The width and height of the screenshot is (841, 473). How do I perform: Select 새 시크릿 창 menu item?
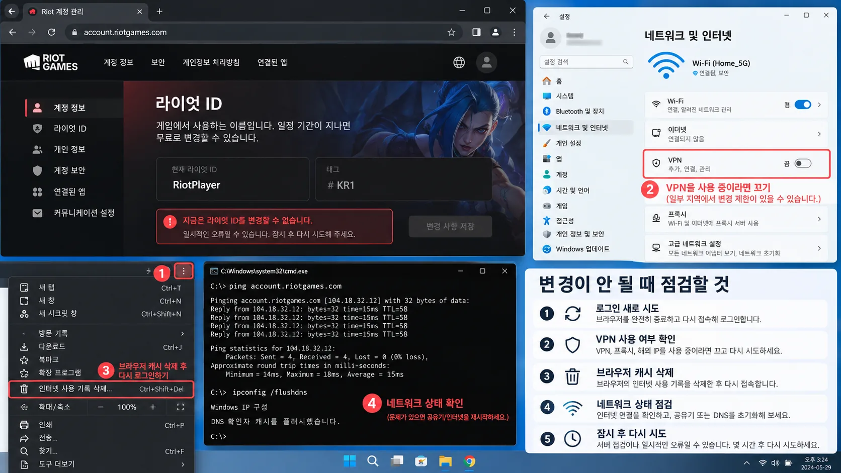[x=102, y=314]
